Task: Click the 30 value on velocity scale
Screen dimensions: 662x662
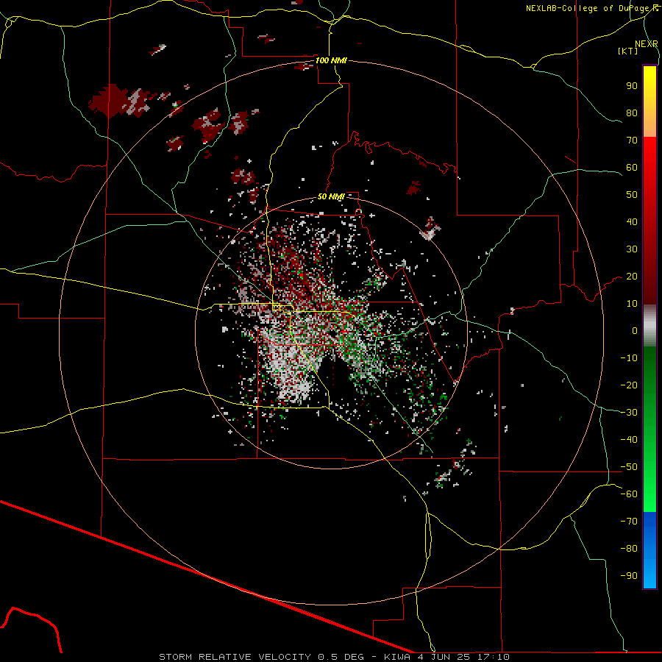Action: (632, 249)
